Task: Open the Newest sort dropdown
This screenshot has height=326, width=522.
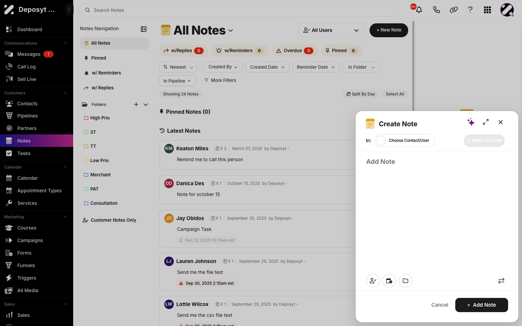Action: coord(178,67)
